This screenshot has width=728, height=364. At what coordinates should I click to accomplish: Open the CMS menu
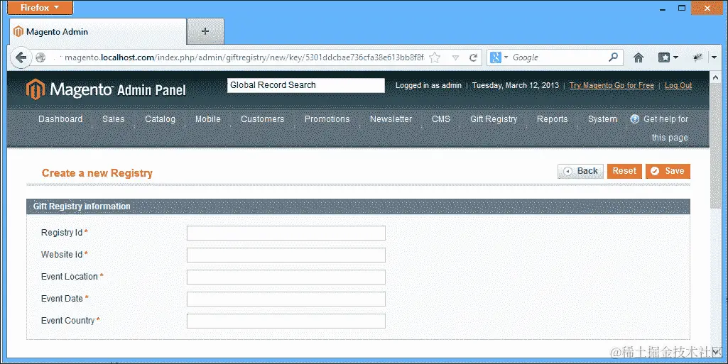(x=441, y=119)
